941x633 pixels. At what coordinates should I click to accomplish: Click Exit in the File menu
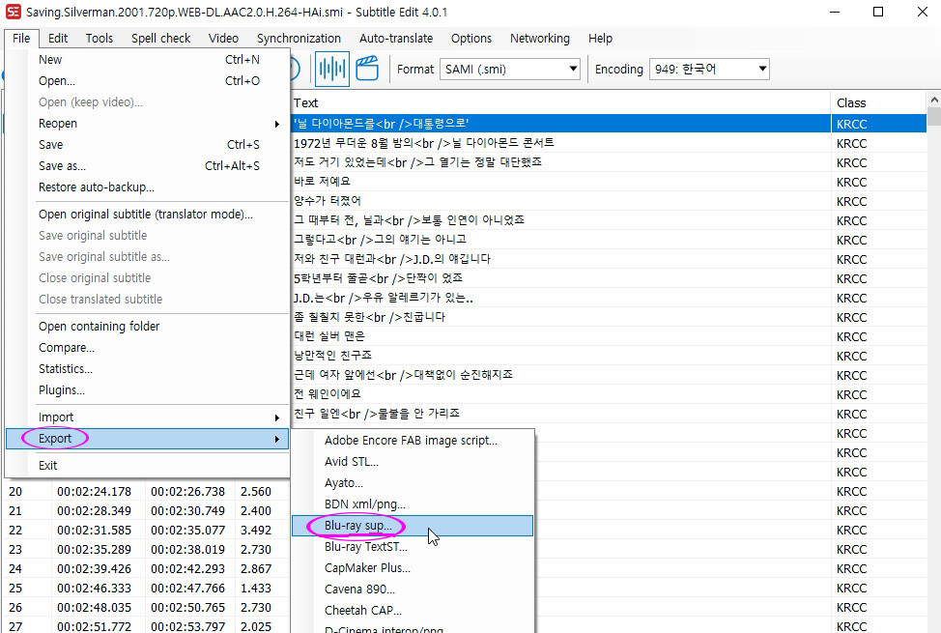(x=48, y=466)
